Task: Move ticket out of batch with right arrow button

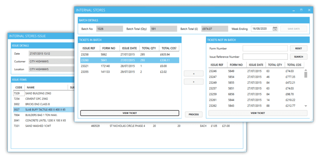Action: 193,82
